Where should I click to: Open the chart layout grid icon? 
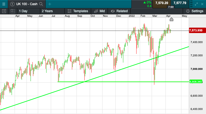click(13, 11)
